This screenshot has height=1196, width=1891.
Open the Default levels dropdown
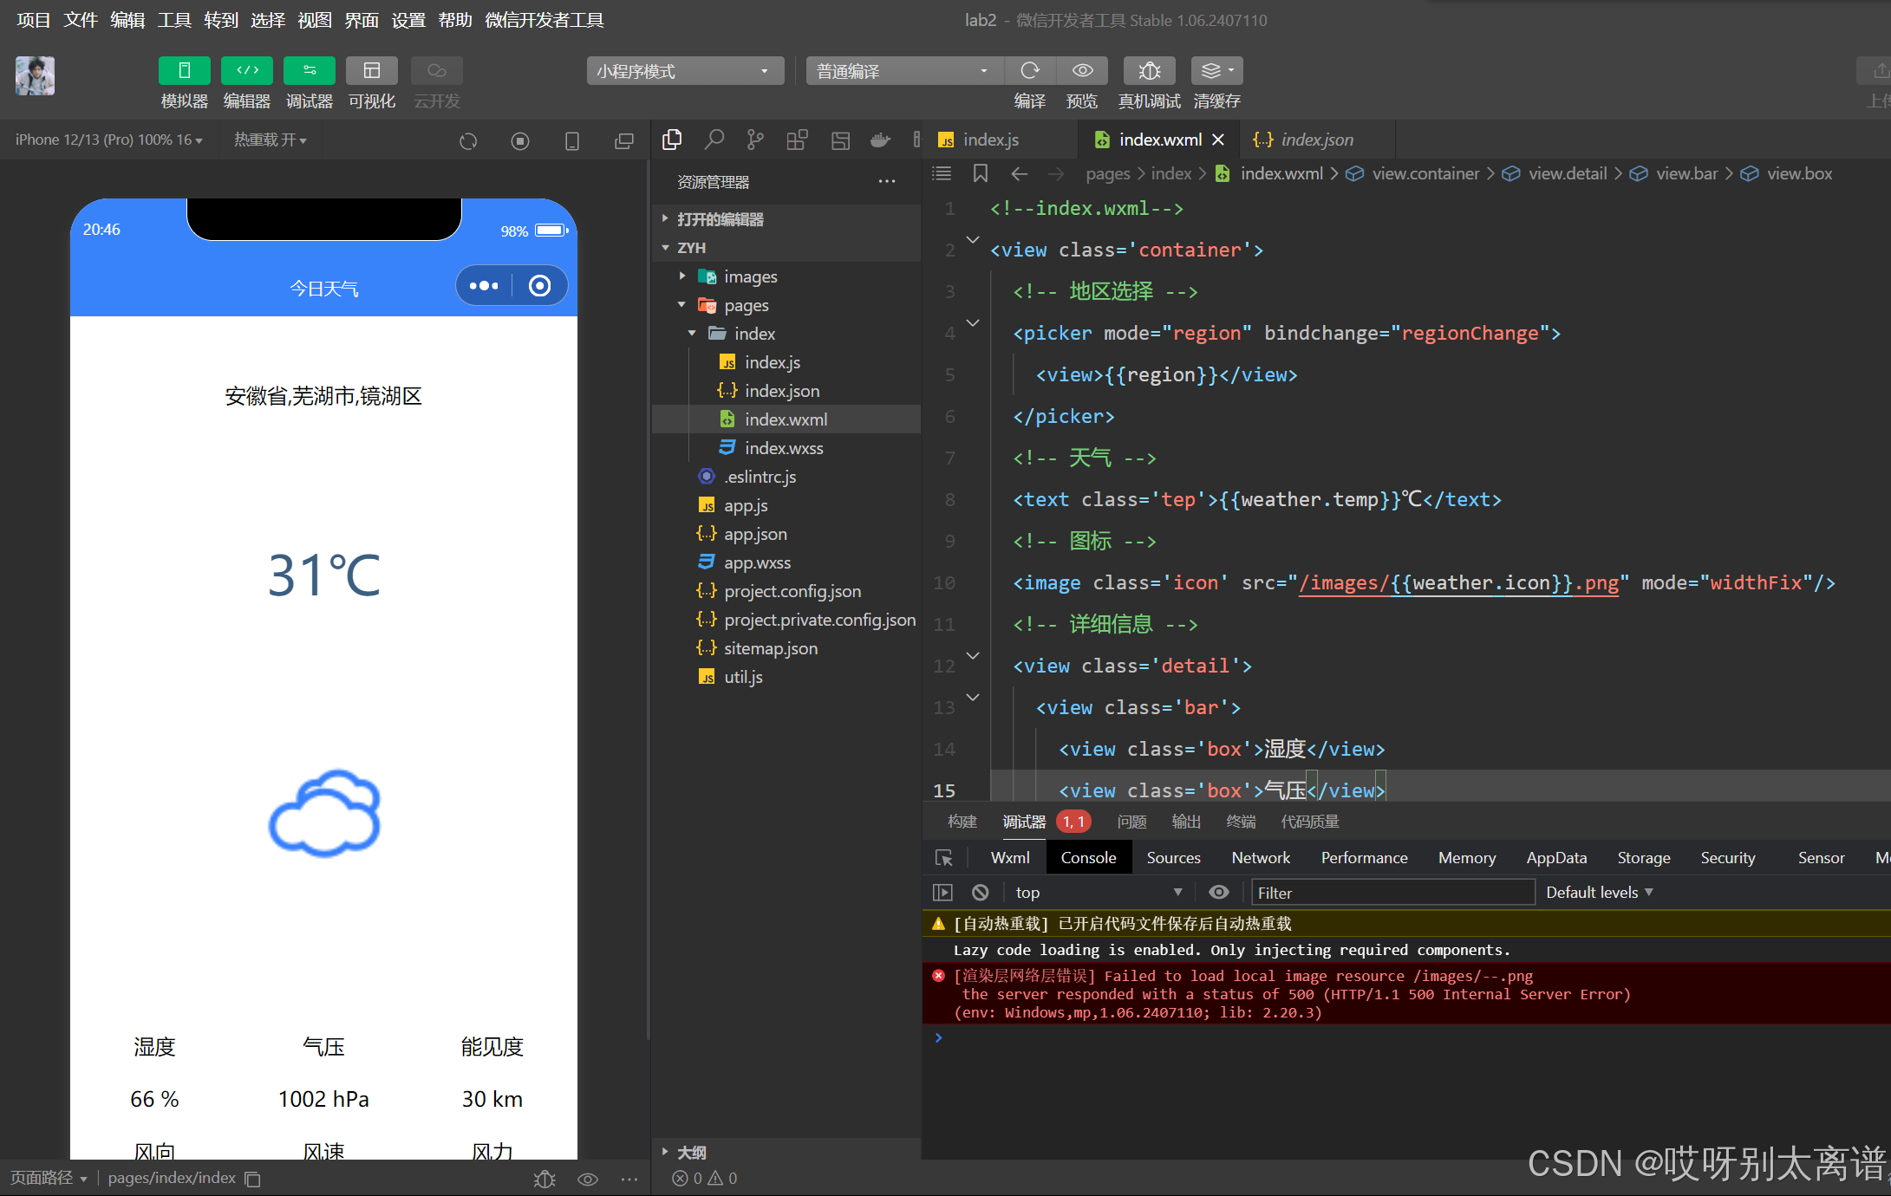(1599, 892)
